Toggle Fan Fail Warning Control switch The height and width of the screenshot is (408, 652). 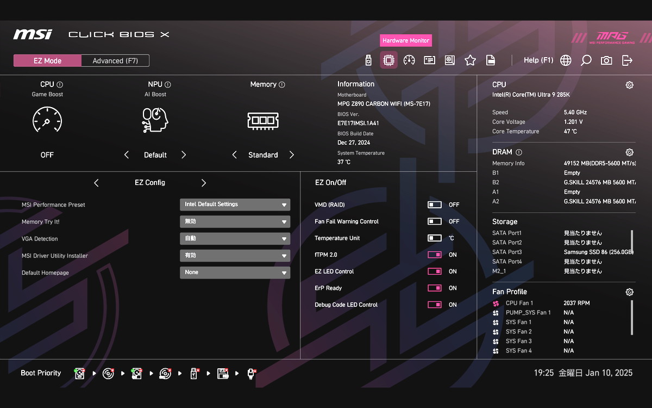coord(435,221)
